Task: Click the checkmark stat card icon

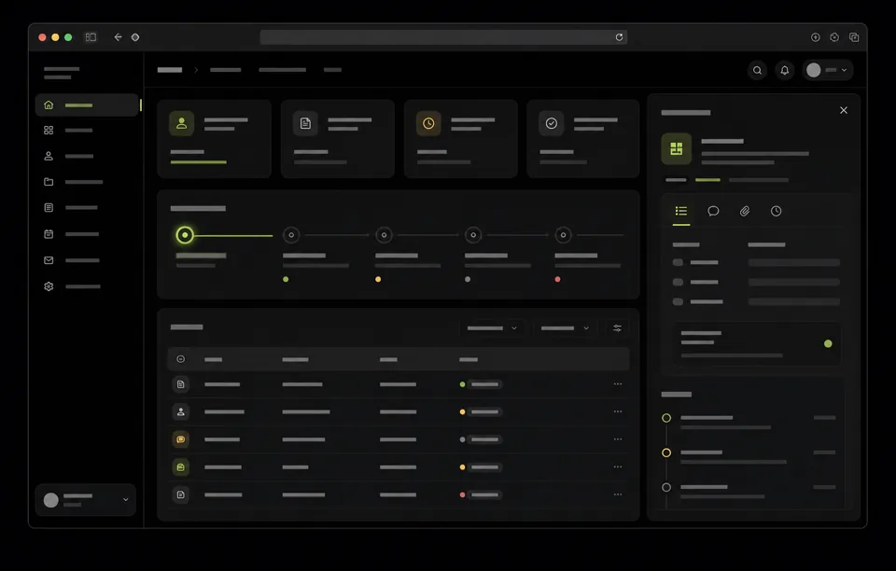Action: pyautogui.click(x=552, y=123)
